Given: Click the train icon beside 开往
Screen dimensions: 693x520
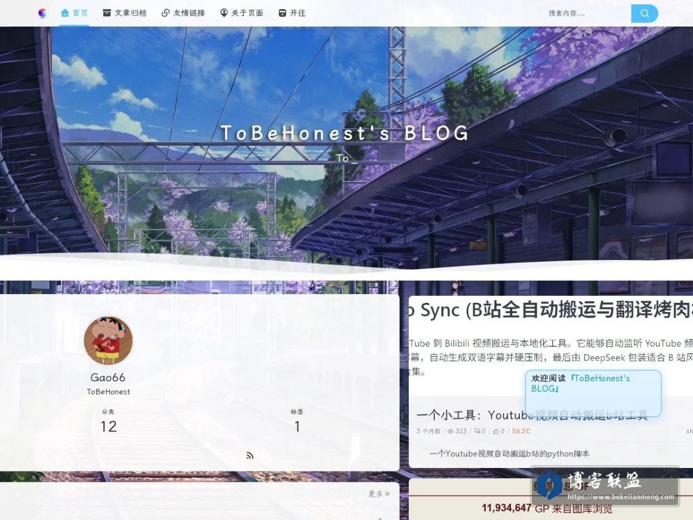Looking at the screenshot, I should click(x=282, y=13).
